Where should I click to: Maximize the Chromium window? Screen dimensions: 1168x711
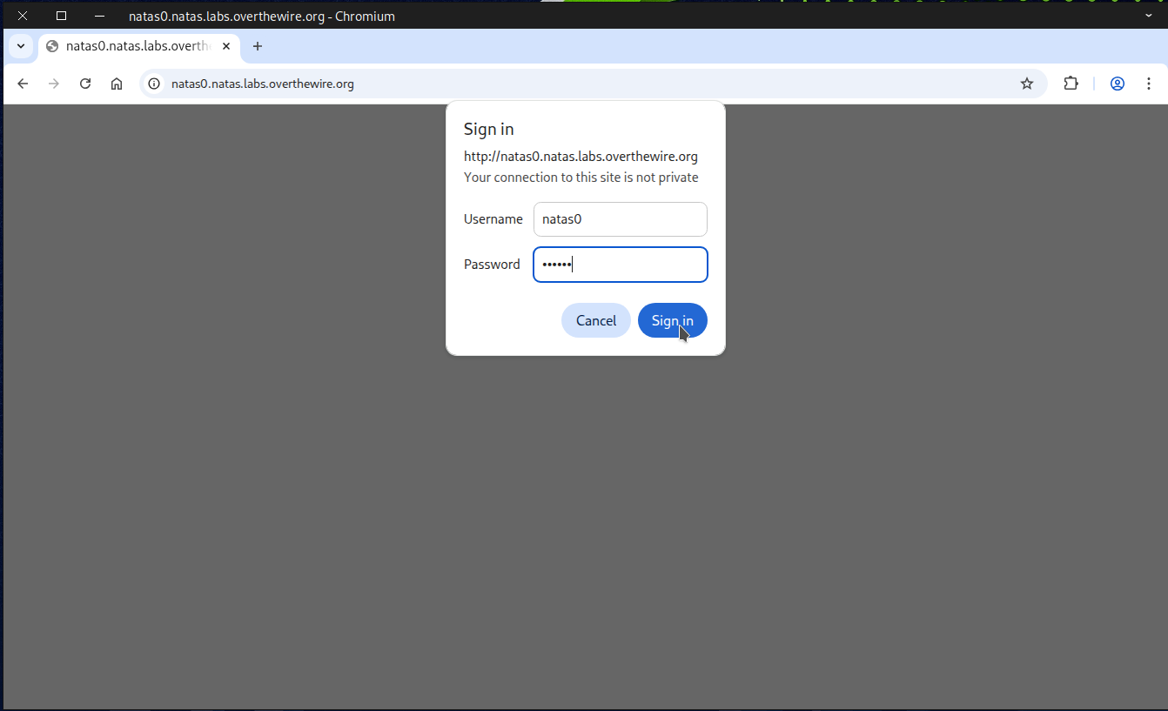click(x=61, y=16)
